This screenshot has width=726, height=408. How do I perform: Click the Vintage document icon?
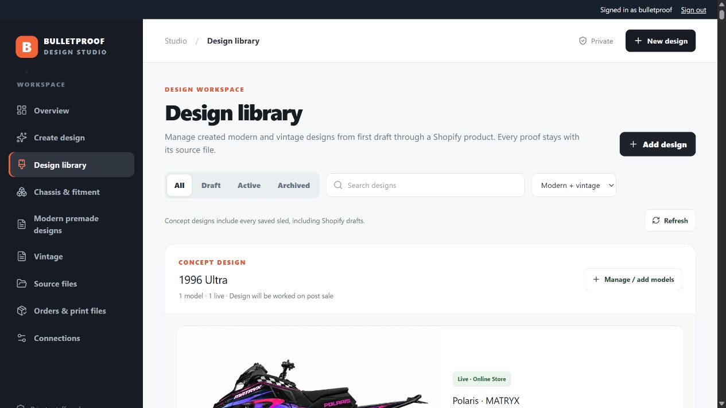click(22, 257)
